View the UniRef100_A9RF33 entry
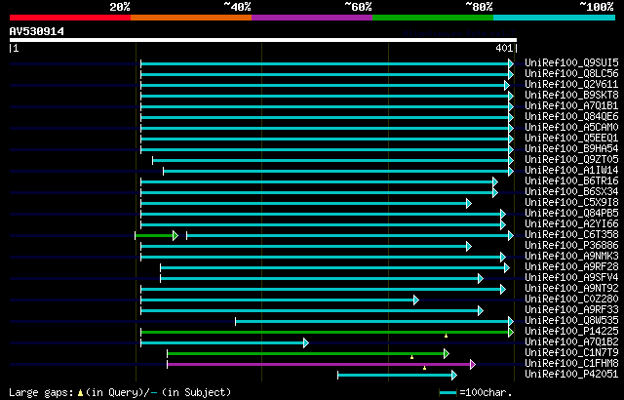The height and width of the screenshot is (400, 624). tap(571, 310)
